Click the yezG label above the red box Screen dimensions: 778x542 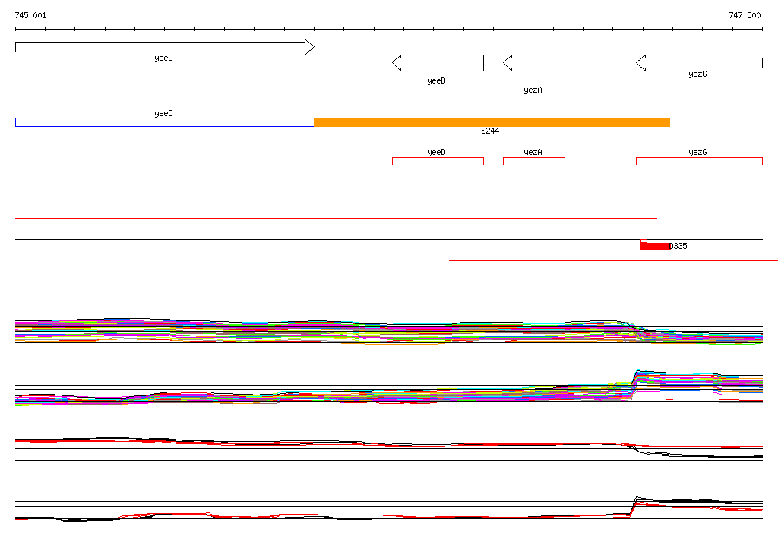point(697,153)
